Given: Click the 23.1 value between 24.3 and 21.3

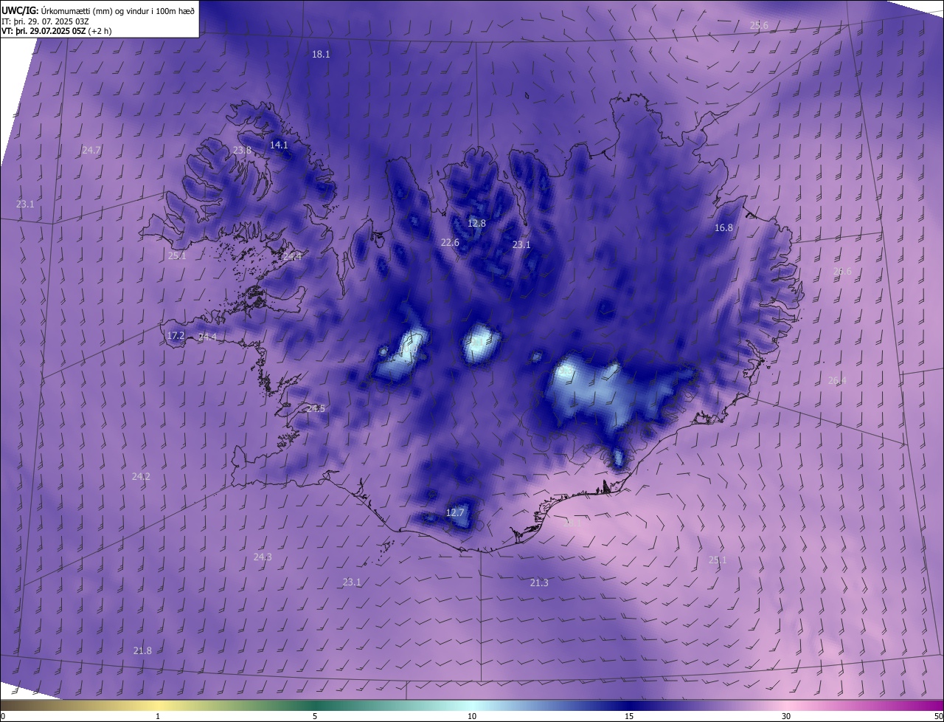Looking at the screenshot, I should coord(352,582).
